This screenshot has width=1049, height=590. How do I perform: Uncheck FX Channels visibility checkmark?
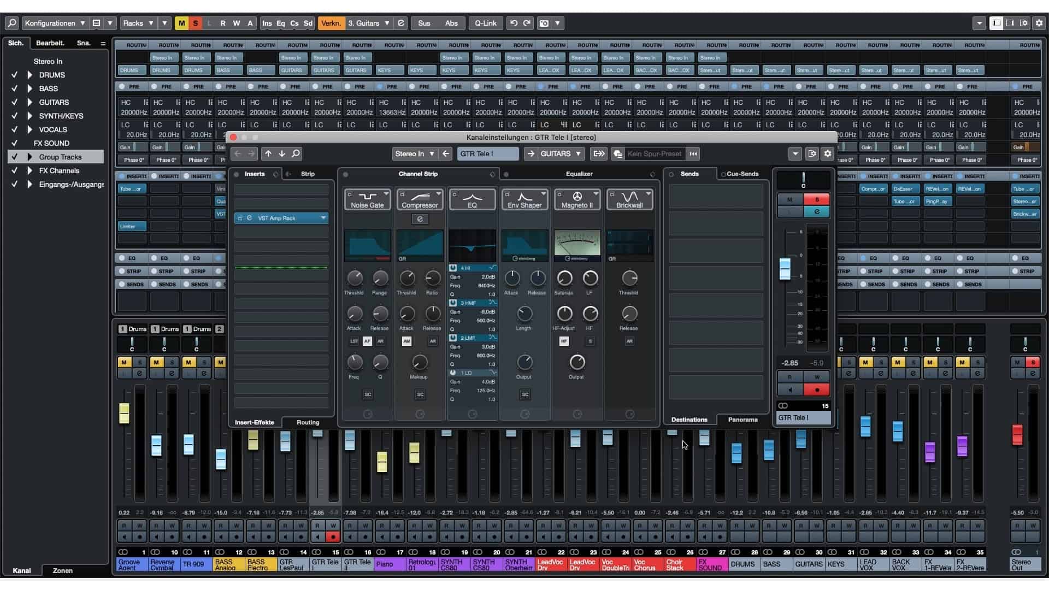15,170
